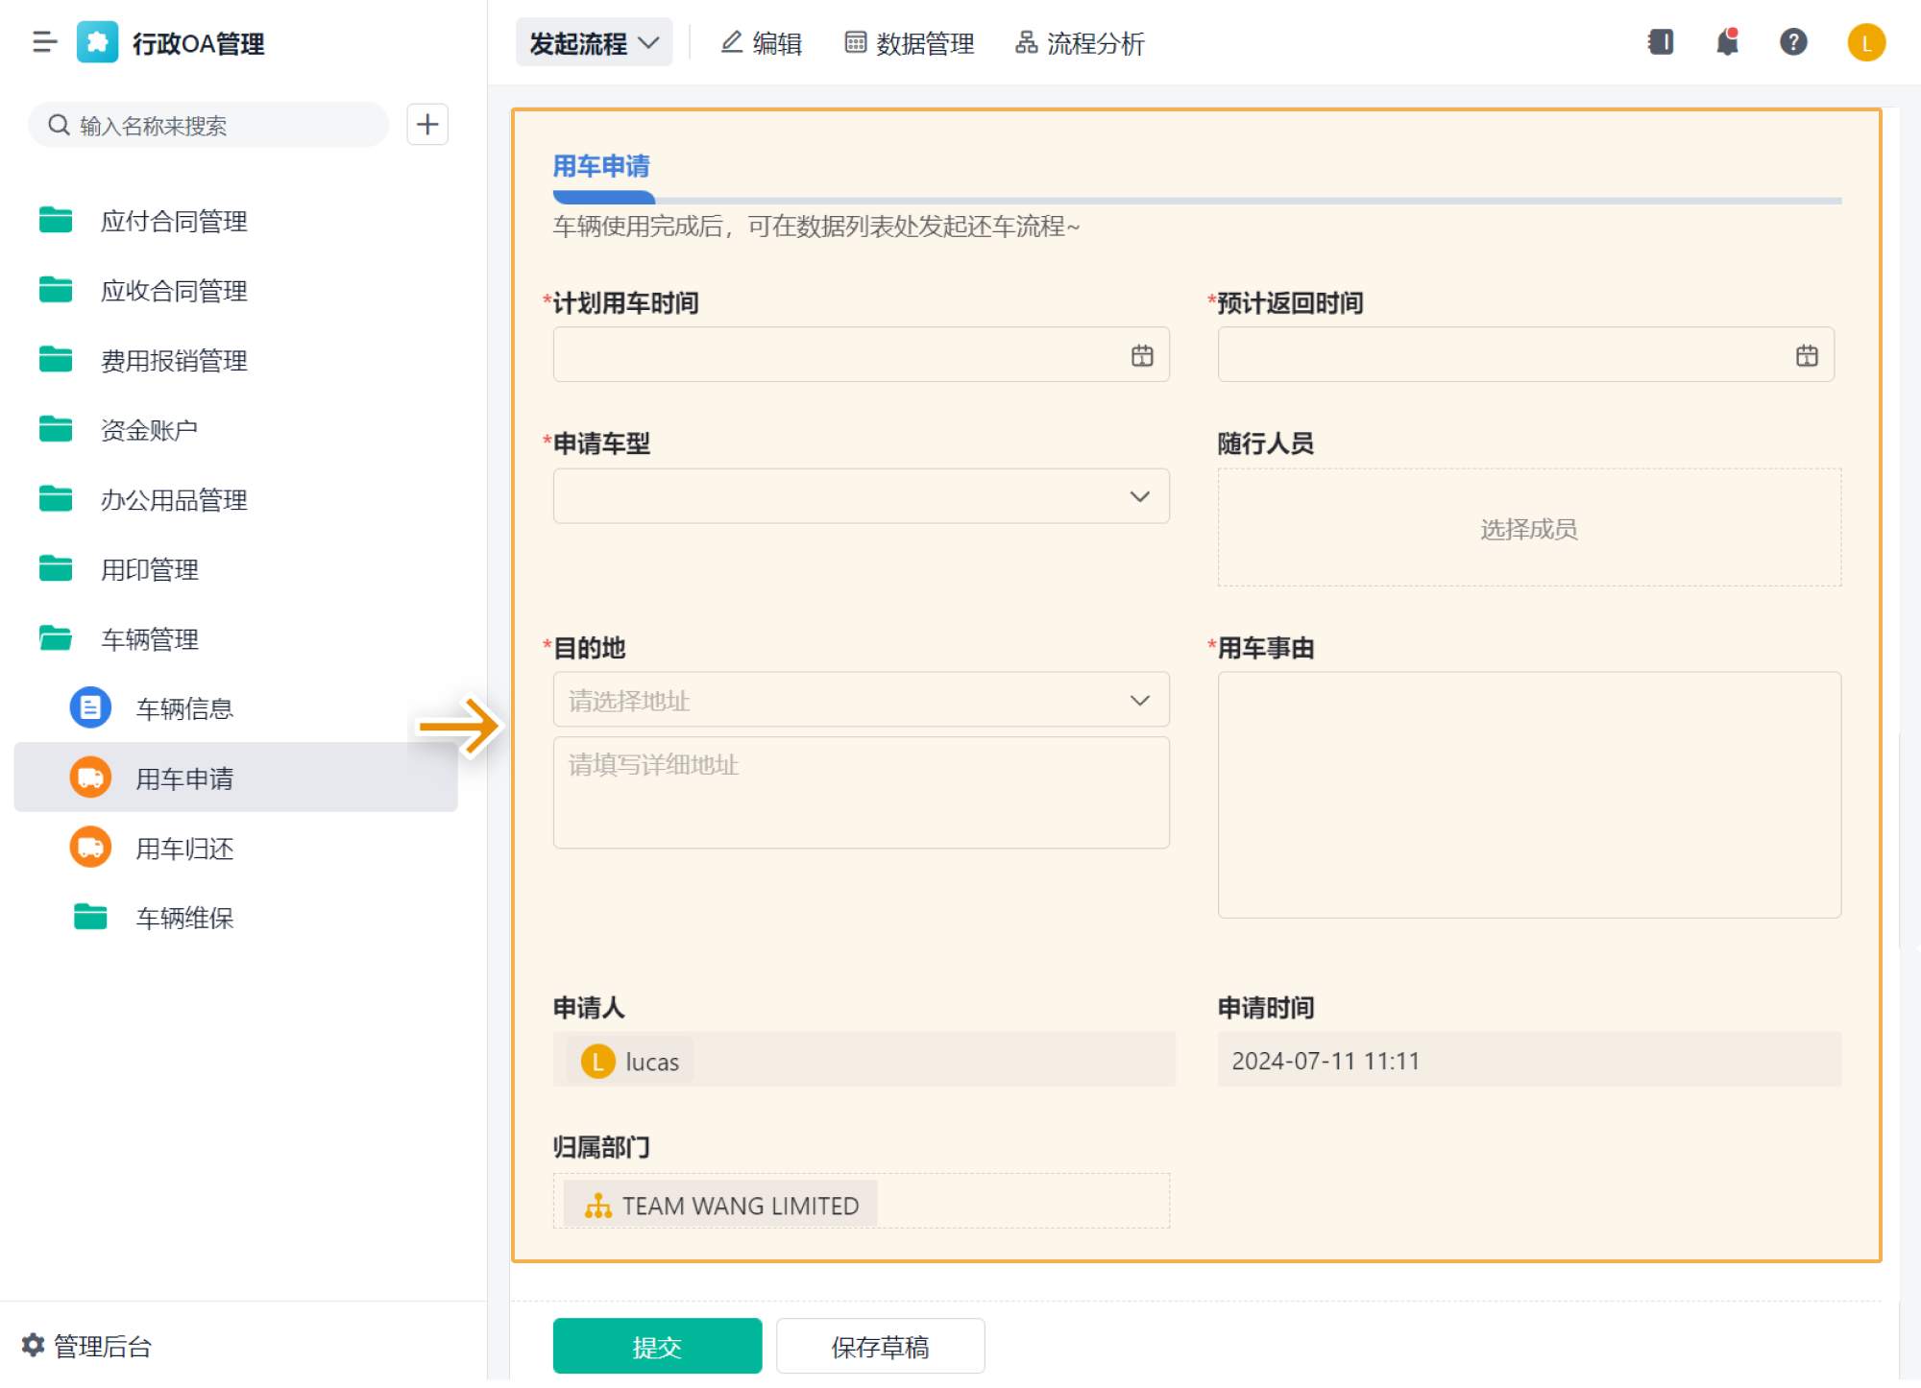This screenshot has width=1921, height=1388.
Task: Click the 行政OA管理 app icon
Action: coord(97,42)
